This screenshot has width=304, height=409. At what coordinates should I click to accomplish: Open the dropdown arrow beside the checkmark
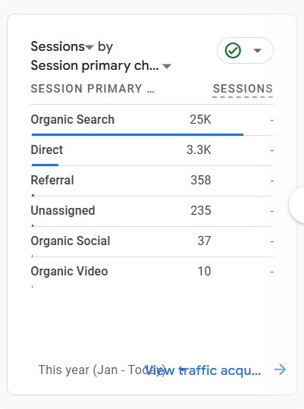point(257,51)
